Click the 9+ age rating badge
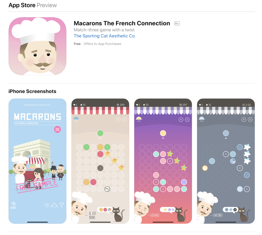Screen dimensions: 262x235 (x=177, y=23)
